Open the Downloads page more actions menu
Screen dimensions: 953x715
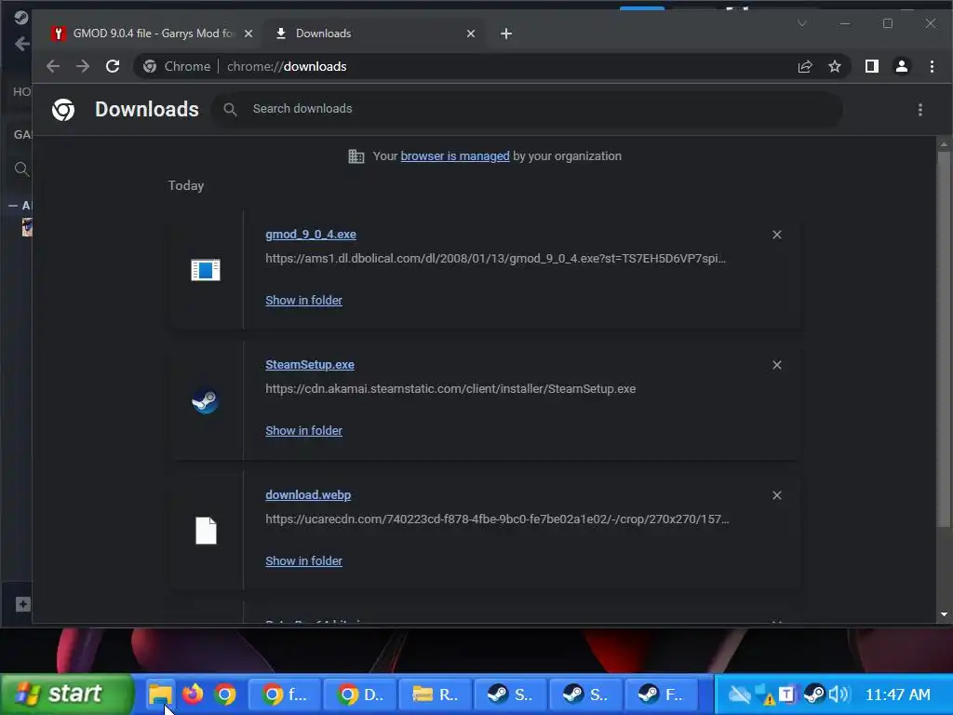tap(920, 110)
